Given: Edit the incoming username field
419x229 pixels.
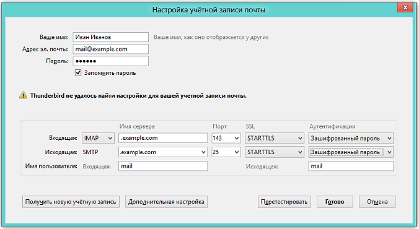Looking at the screenshot, I should [163, 166].
